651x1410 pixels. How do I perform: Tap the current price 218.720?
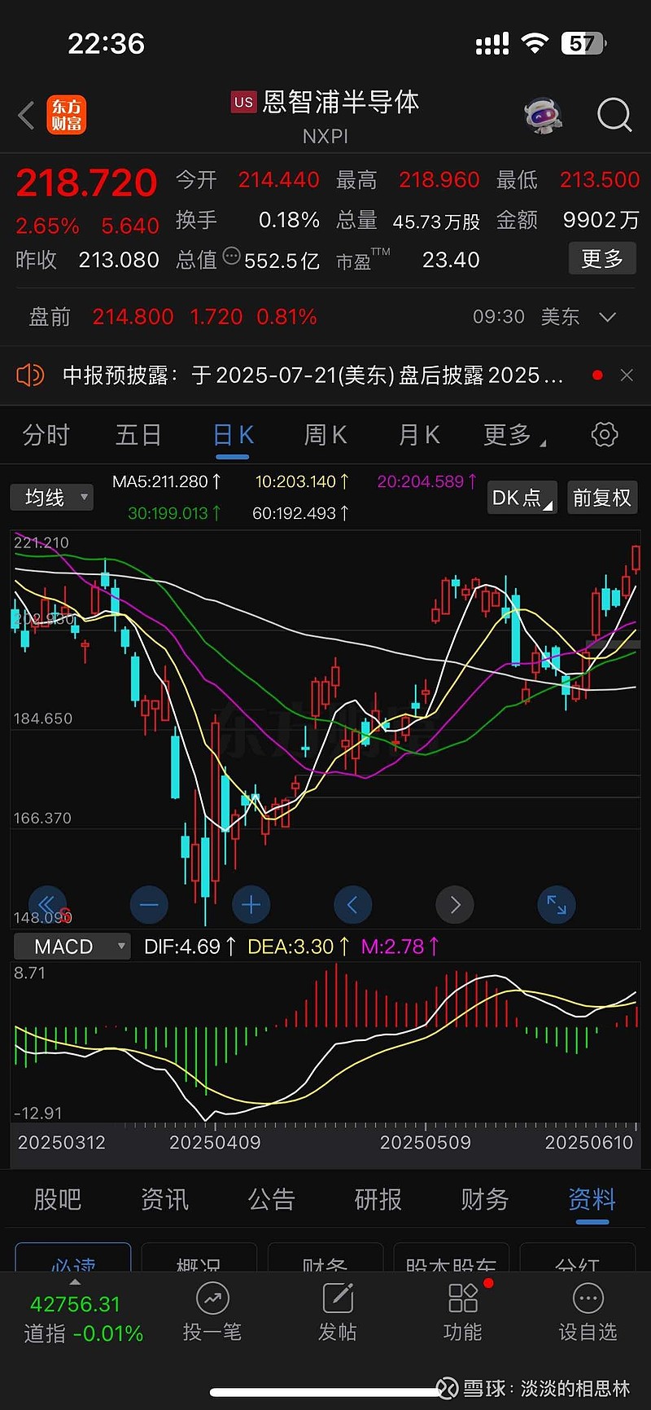coord(86,182)
